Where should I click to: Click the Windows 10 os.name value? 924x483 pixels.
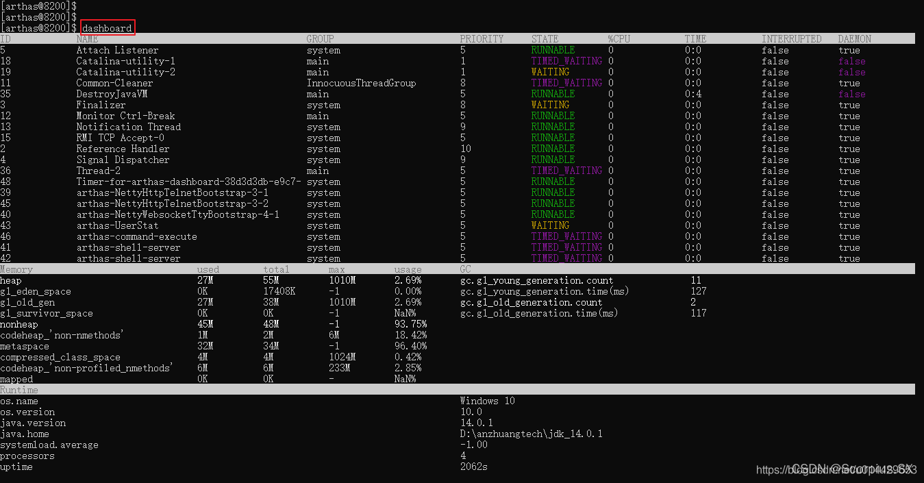pos(487,401)
